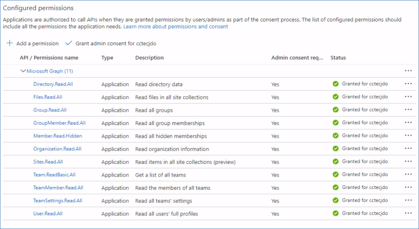Open the more options for TeamMember.Read.All
This screenshot has width=419, height=229.
click(408, 187)
